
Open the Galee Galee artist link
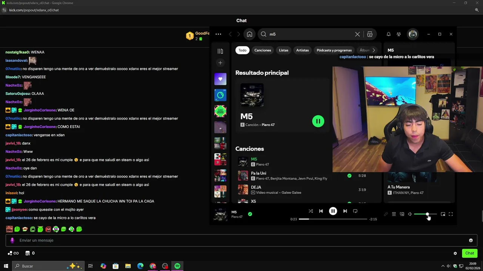point(291,193)
